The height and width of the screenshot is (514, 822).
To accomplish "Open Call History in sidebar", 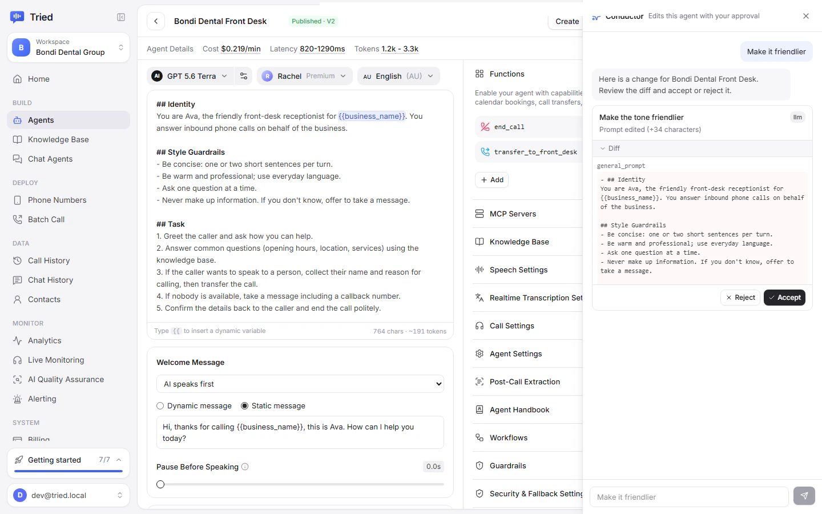I will point(68,260).
